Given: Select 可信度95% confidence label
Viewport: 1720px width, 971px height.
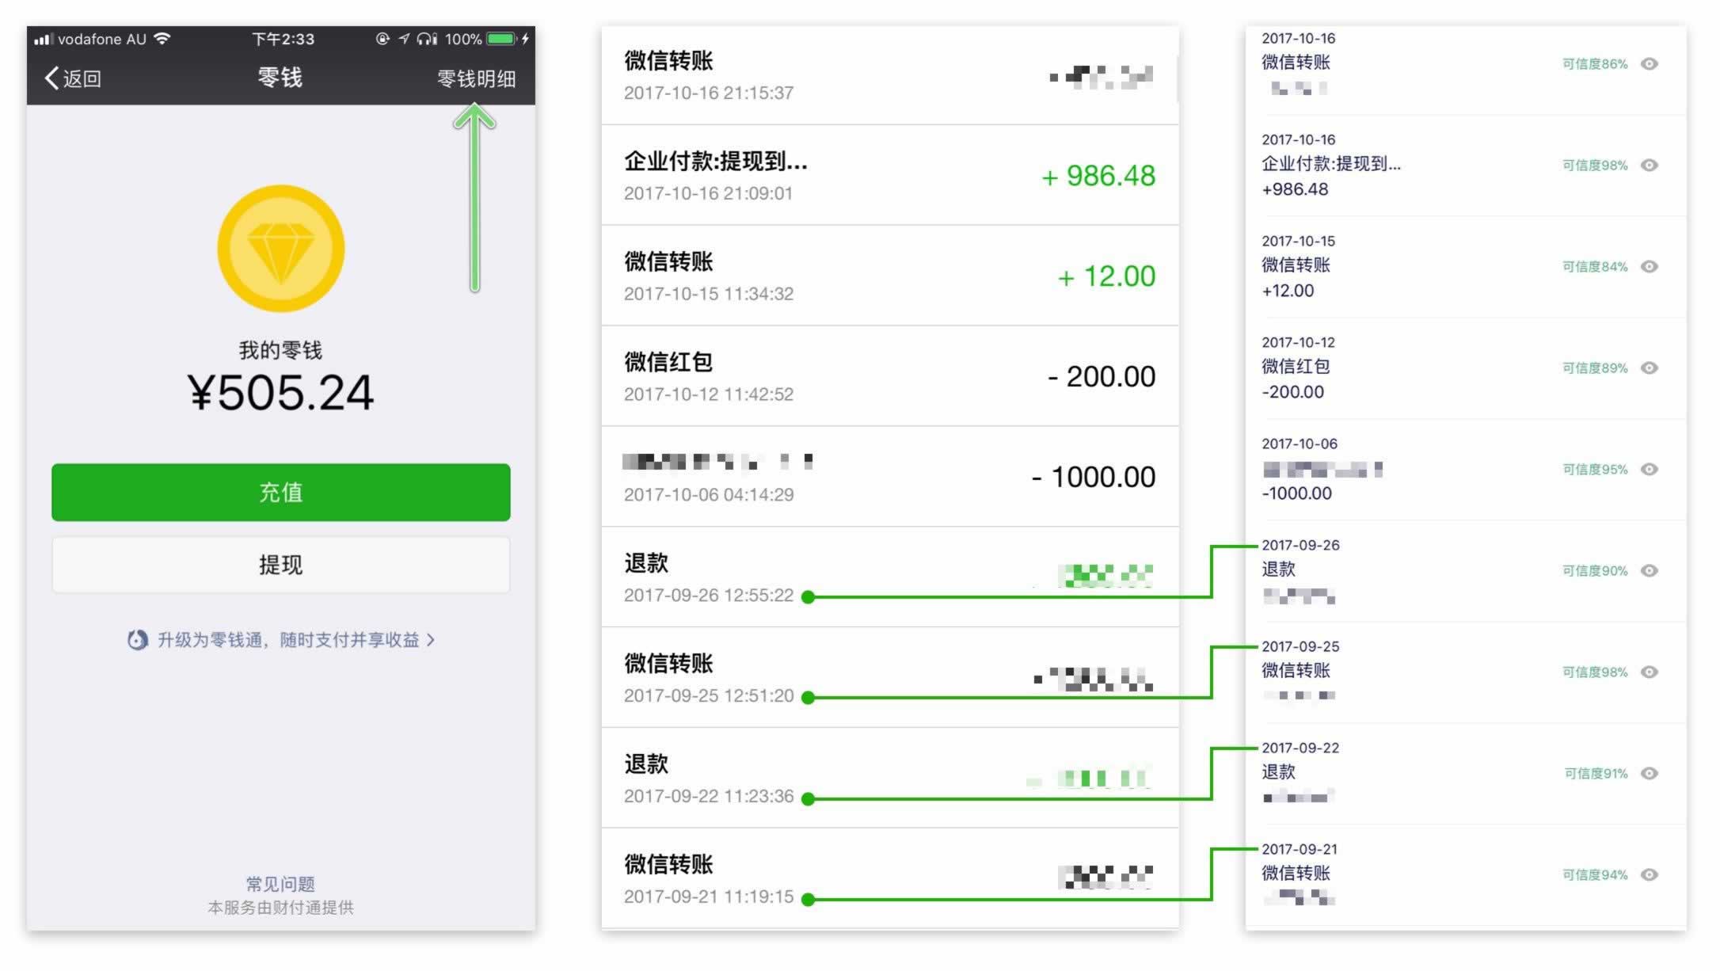Looking at the screenshot, I should (x=1595, y=470).
